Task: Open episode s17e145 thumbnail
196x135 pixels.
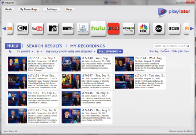Action: click(x=71, y=116)
